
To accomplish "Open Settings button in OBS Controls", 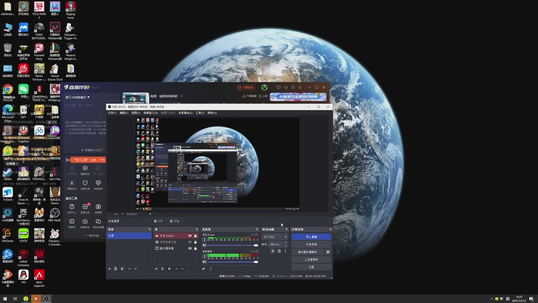I will 311,267.
